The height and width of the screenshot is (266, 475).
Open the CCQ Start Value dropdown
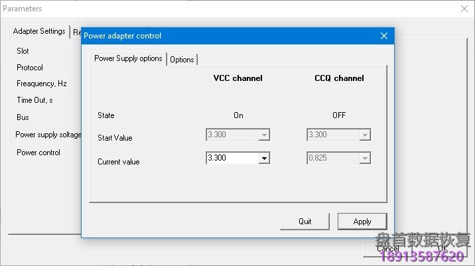(x=364, y=135)
